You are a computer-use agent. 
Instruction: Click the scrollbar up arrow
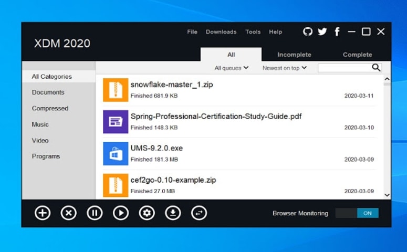click(x=387, y=79)
